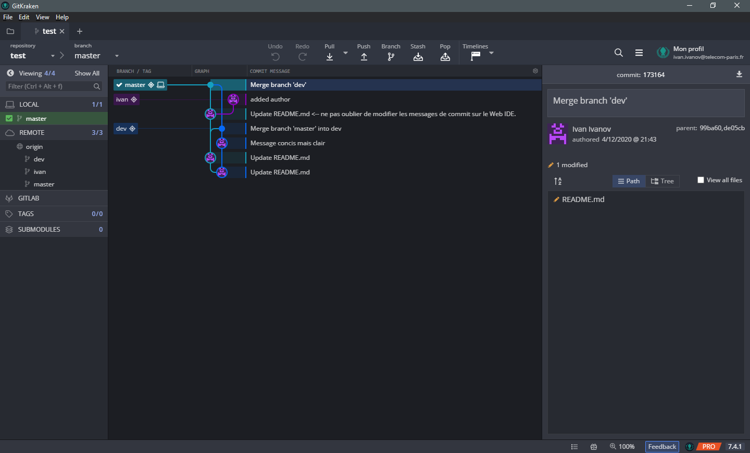
Task: Click the filter field search icon
Action: tap(97, 86)
